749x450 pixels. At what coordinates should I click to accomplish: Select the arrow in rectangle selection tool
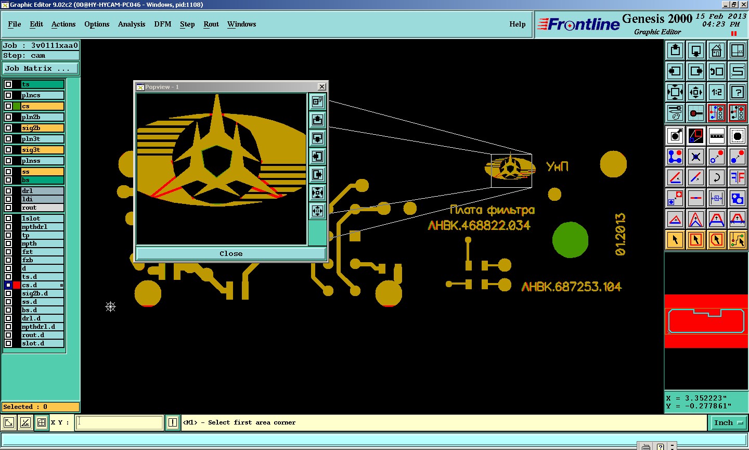click(x=696, y=240)
